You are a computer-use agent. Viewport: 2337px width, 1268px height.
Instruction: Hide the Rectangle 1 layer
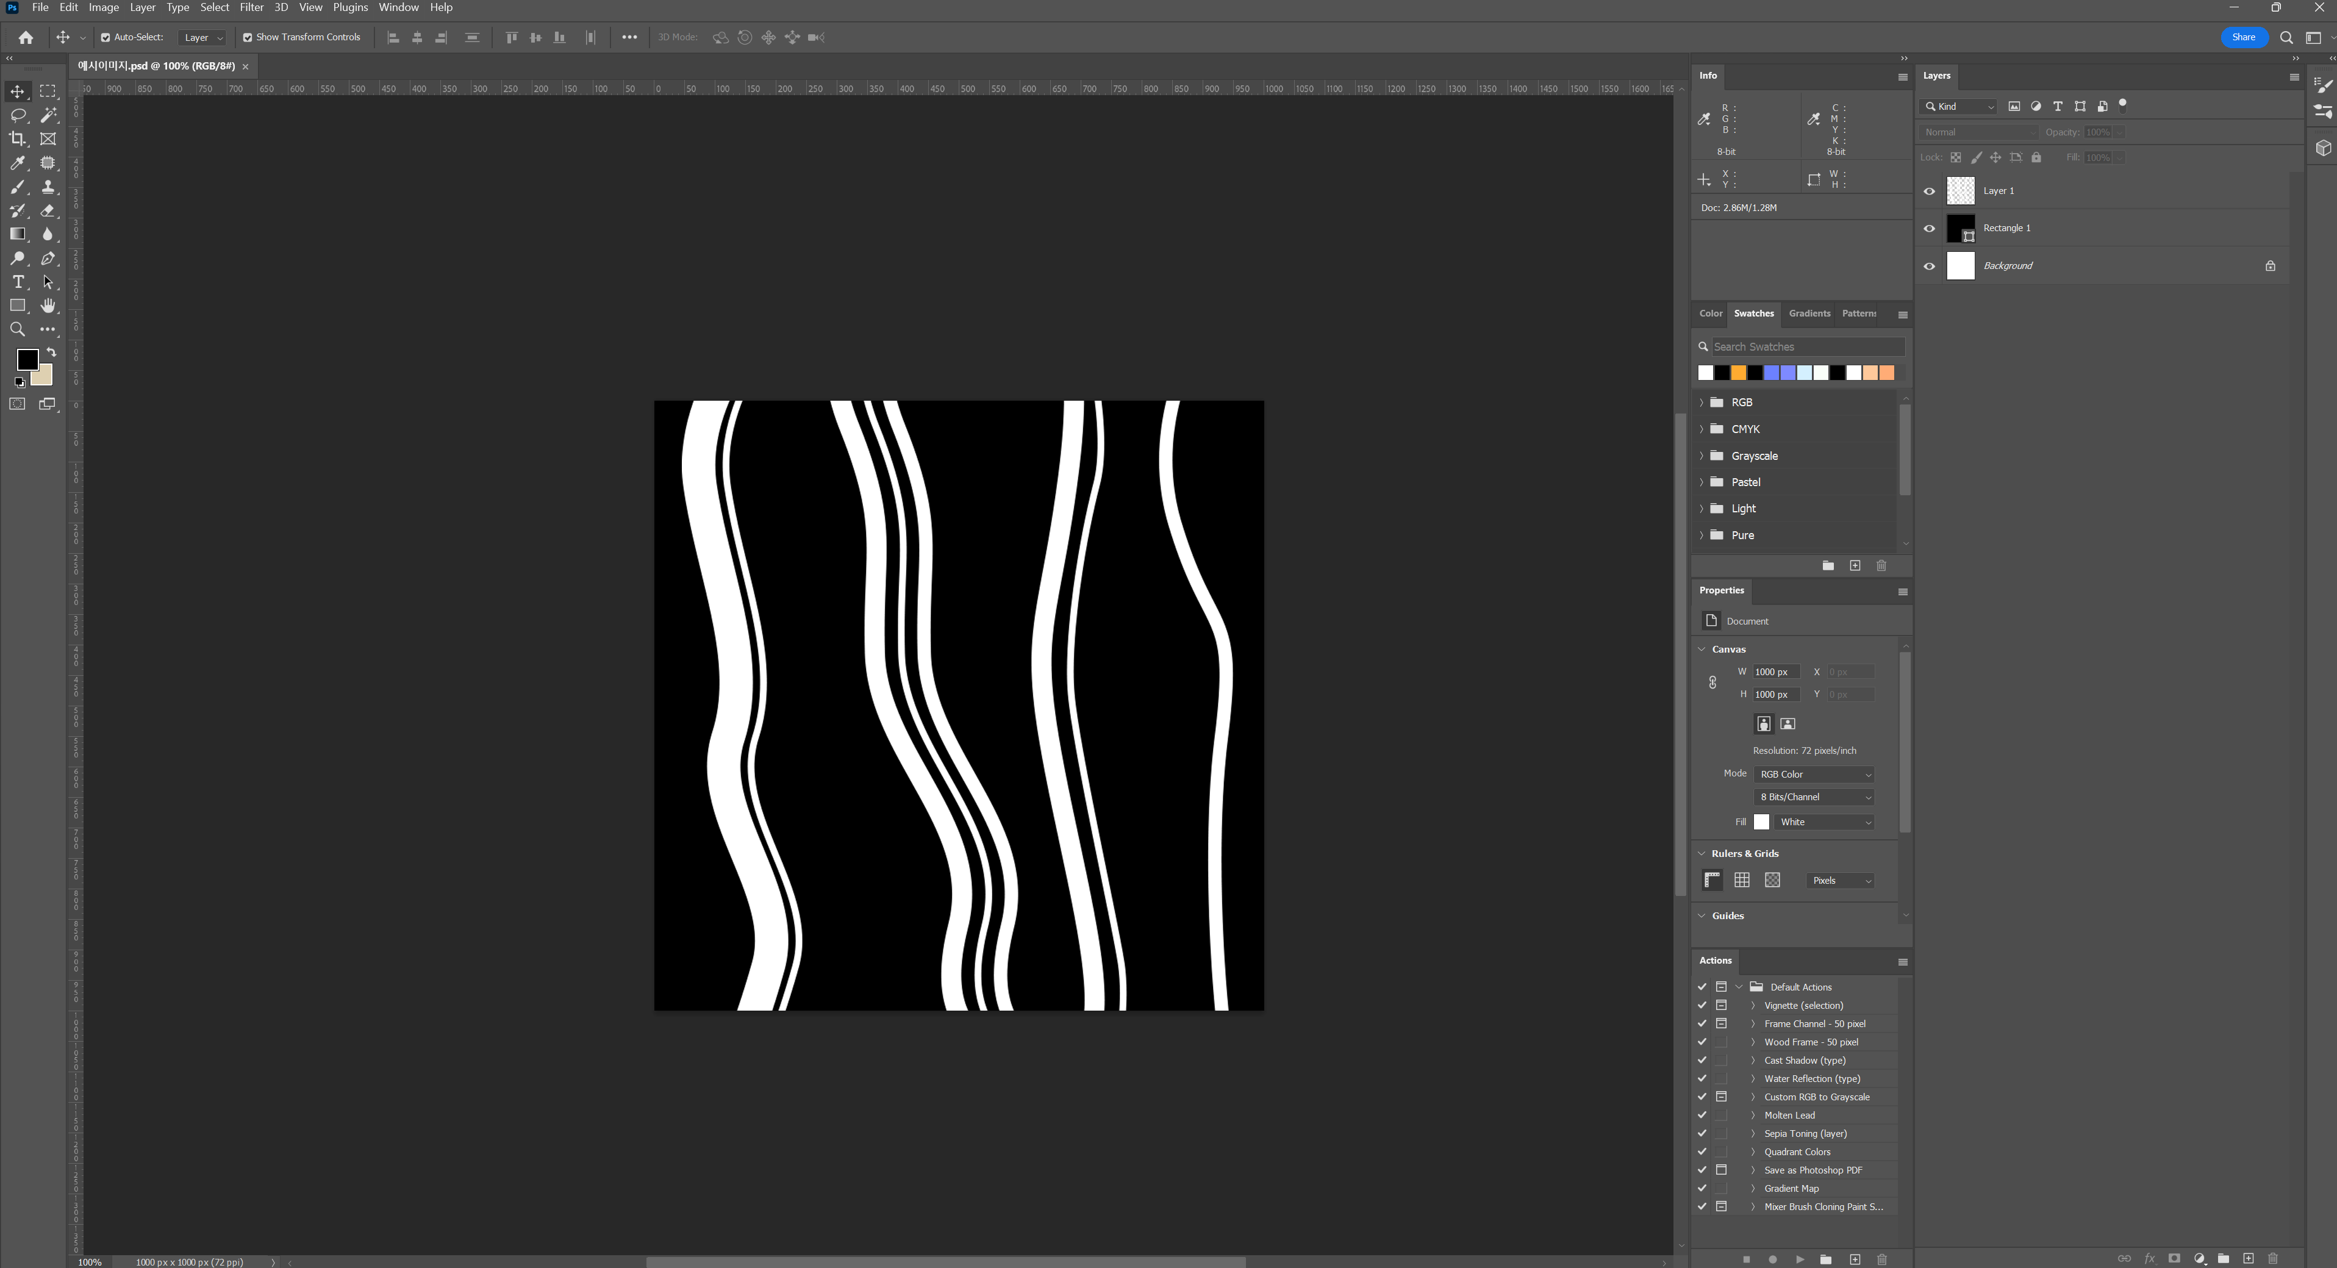[x=1930, y=229]
